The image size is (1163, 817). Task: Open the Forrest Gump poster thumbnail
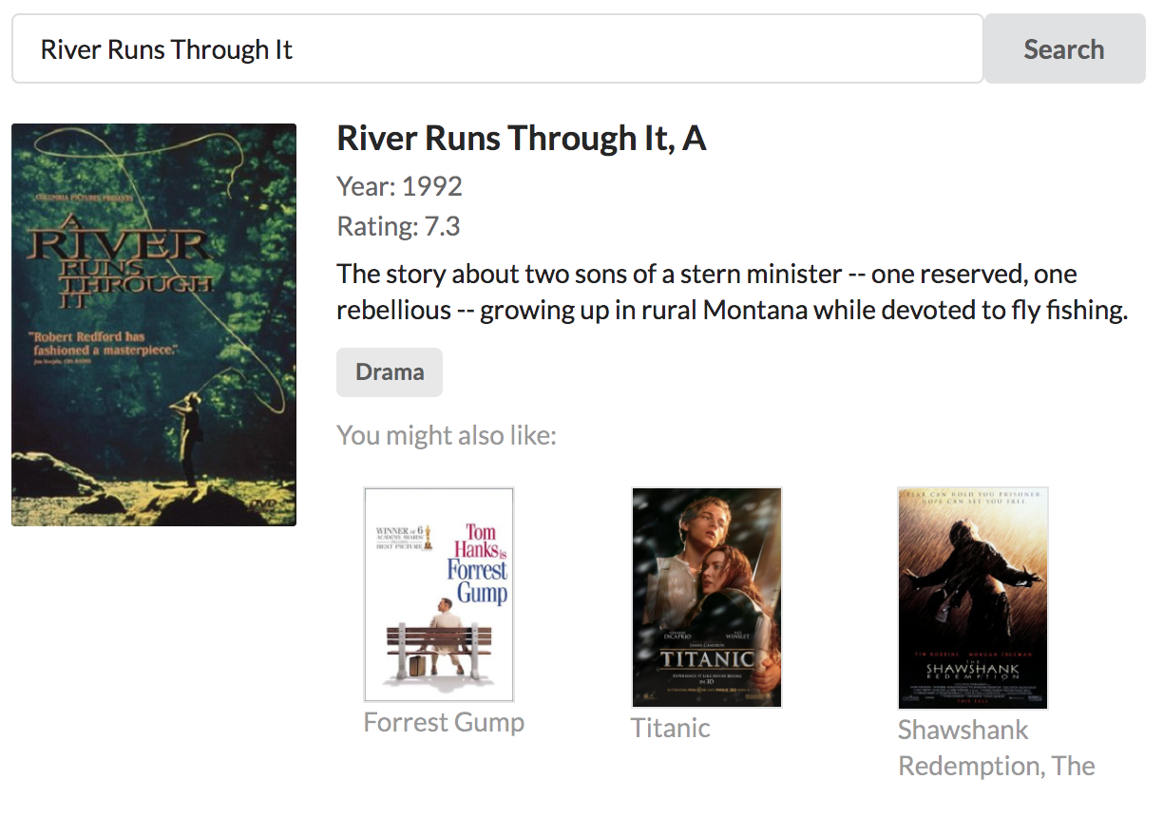pyautogui.click(x=439, y=595)
